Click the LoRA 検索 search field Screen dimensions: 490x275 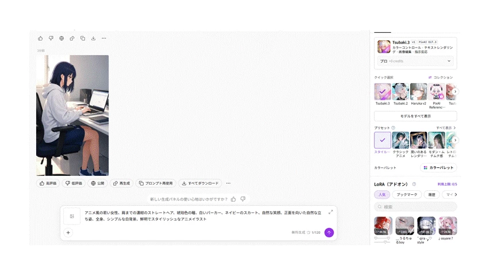(415, 207)
